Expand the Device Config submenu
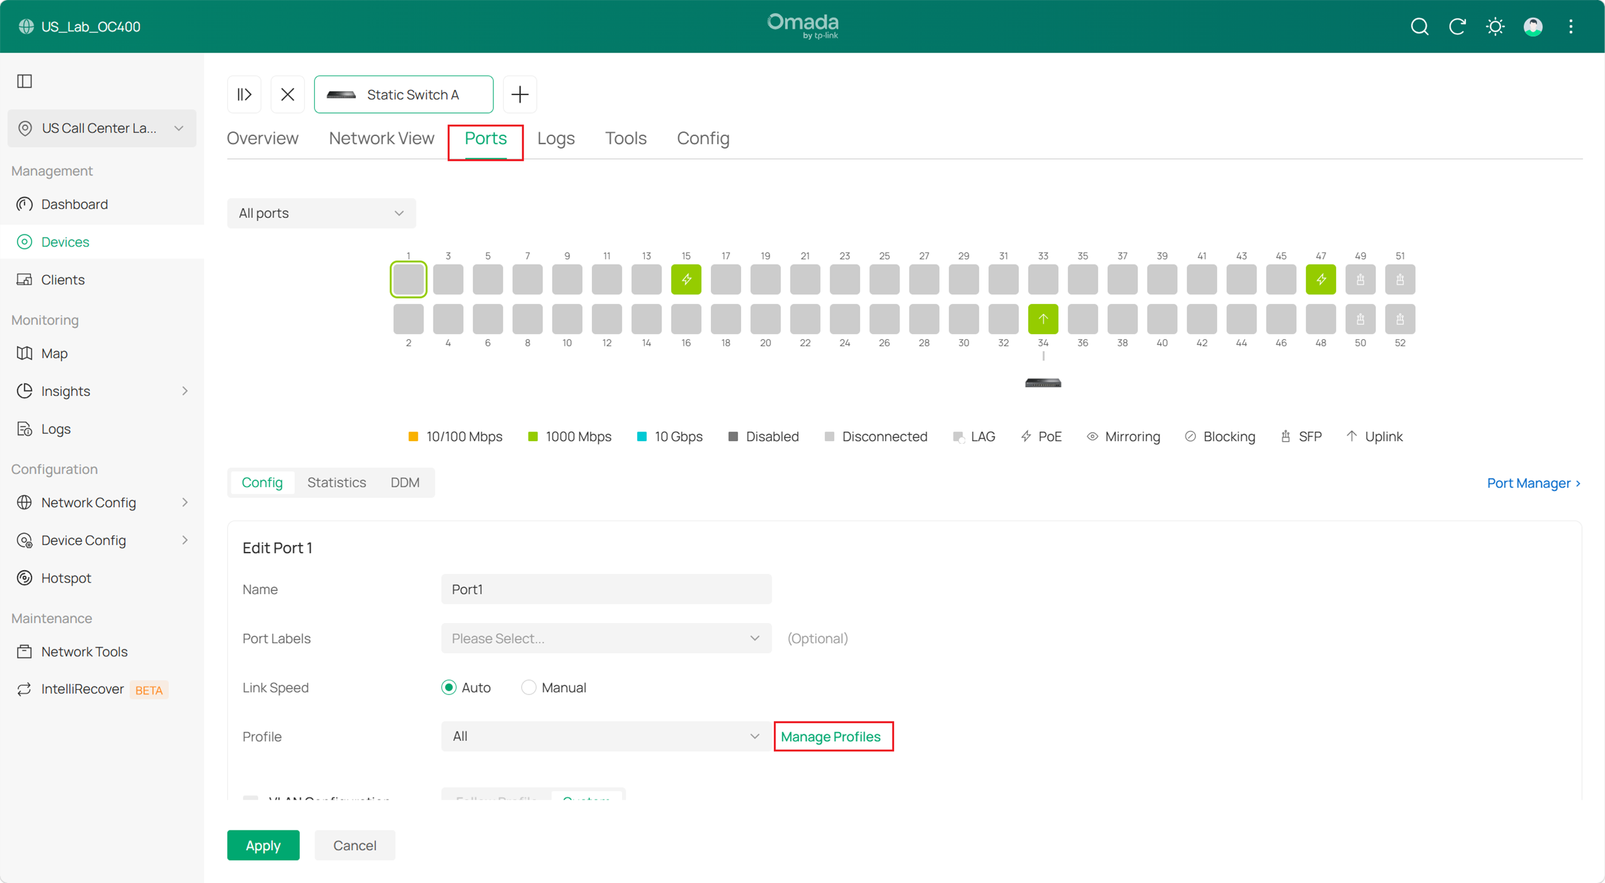This screenshot has width=1605, height=883. pos(184,540)
